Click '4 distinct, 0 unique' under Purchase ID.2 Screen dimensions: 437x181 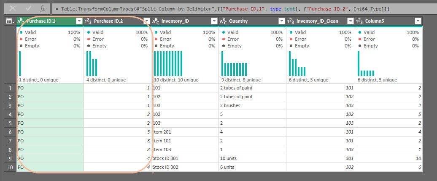tap(106, 80)
